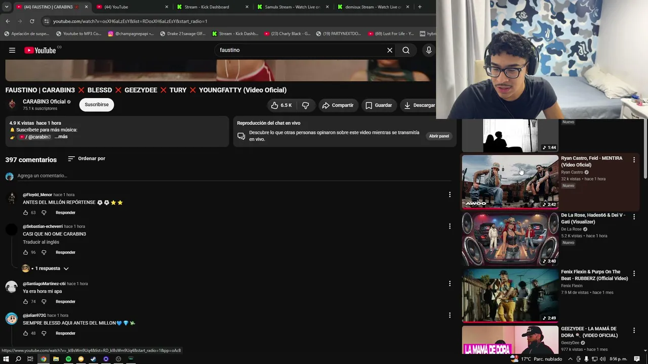Image resolution: width=648 pixels, height=364 pixels.
Task: Share the video with Compartir
Action: pos(338,105)
